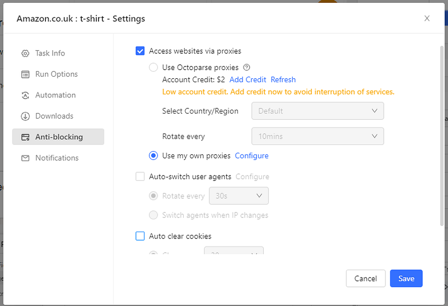Click the Octoparse proxies help icon
This screenshot has width=448, height=306.
(x=246, y=68)
